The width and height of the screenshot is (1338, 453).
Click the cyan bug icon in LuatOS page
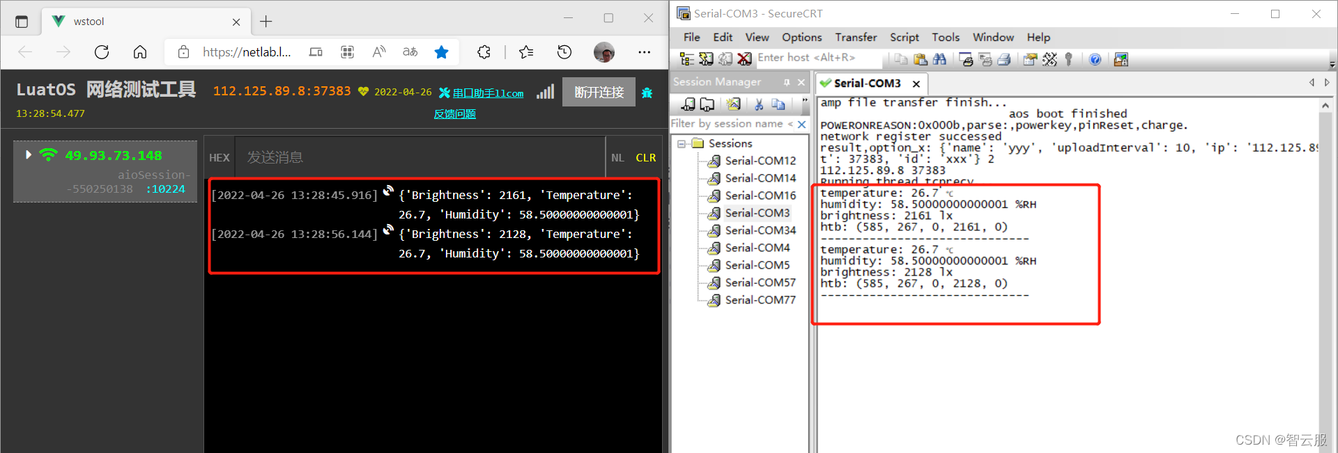click(x=647, y=93)
